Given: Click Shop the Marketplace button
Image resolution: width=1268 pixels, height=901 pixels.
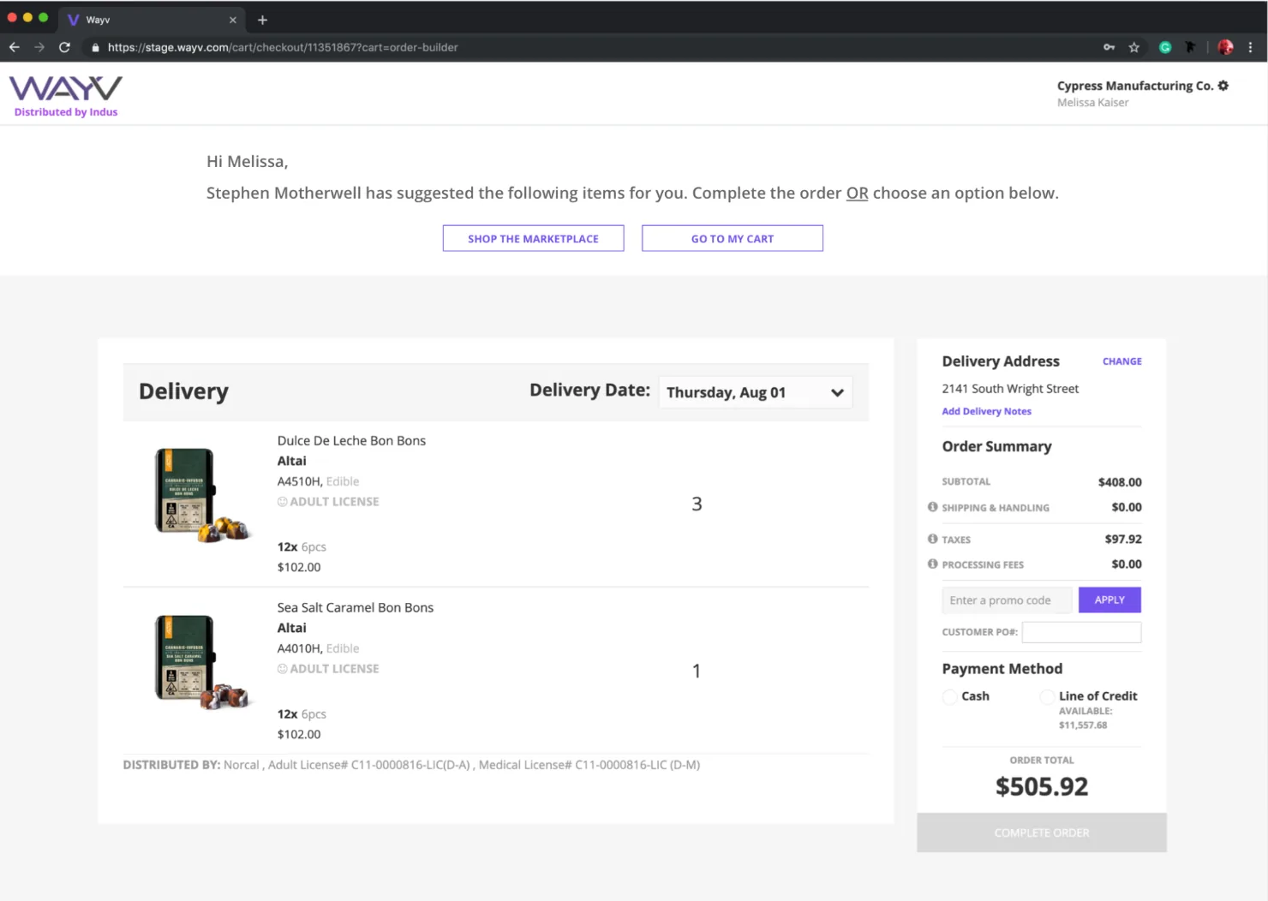Looking at the screenshot, I should [x=533, y=238].
